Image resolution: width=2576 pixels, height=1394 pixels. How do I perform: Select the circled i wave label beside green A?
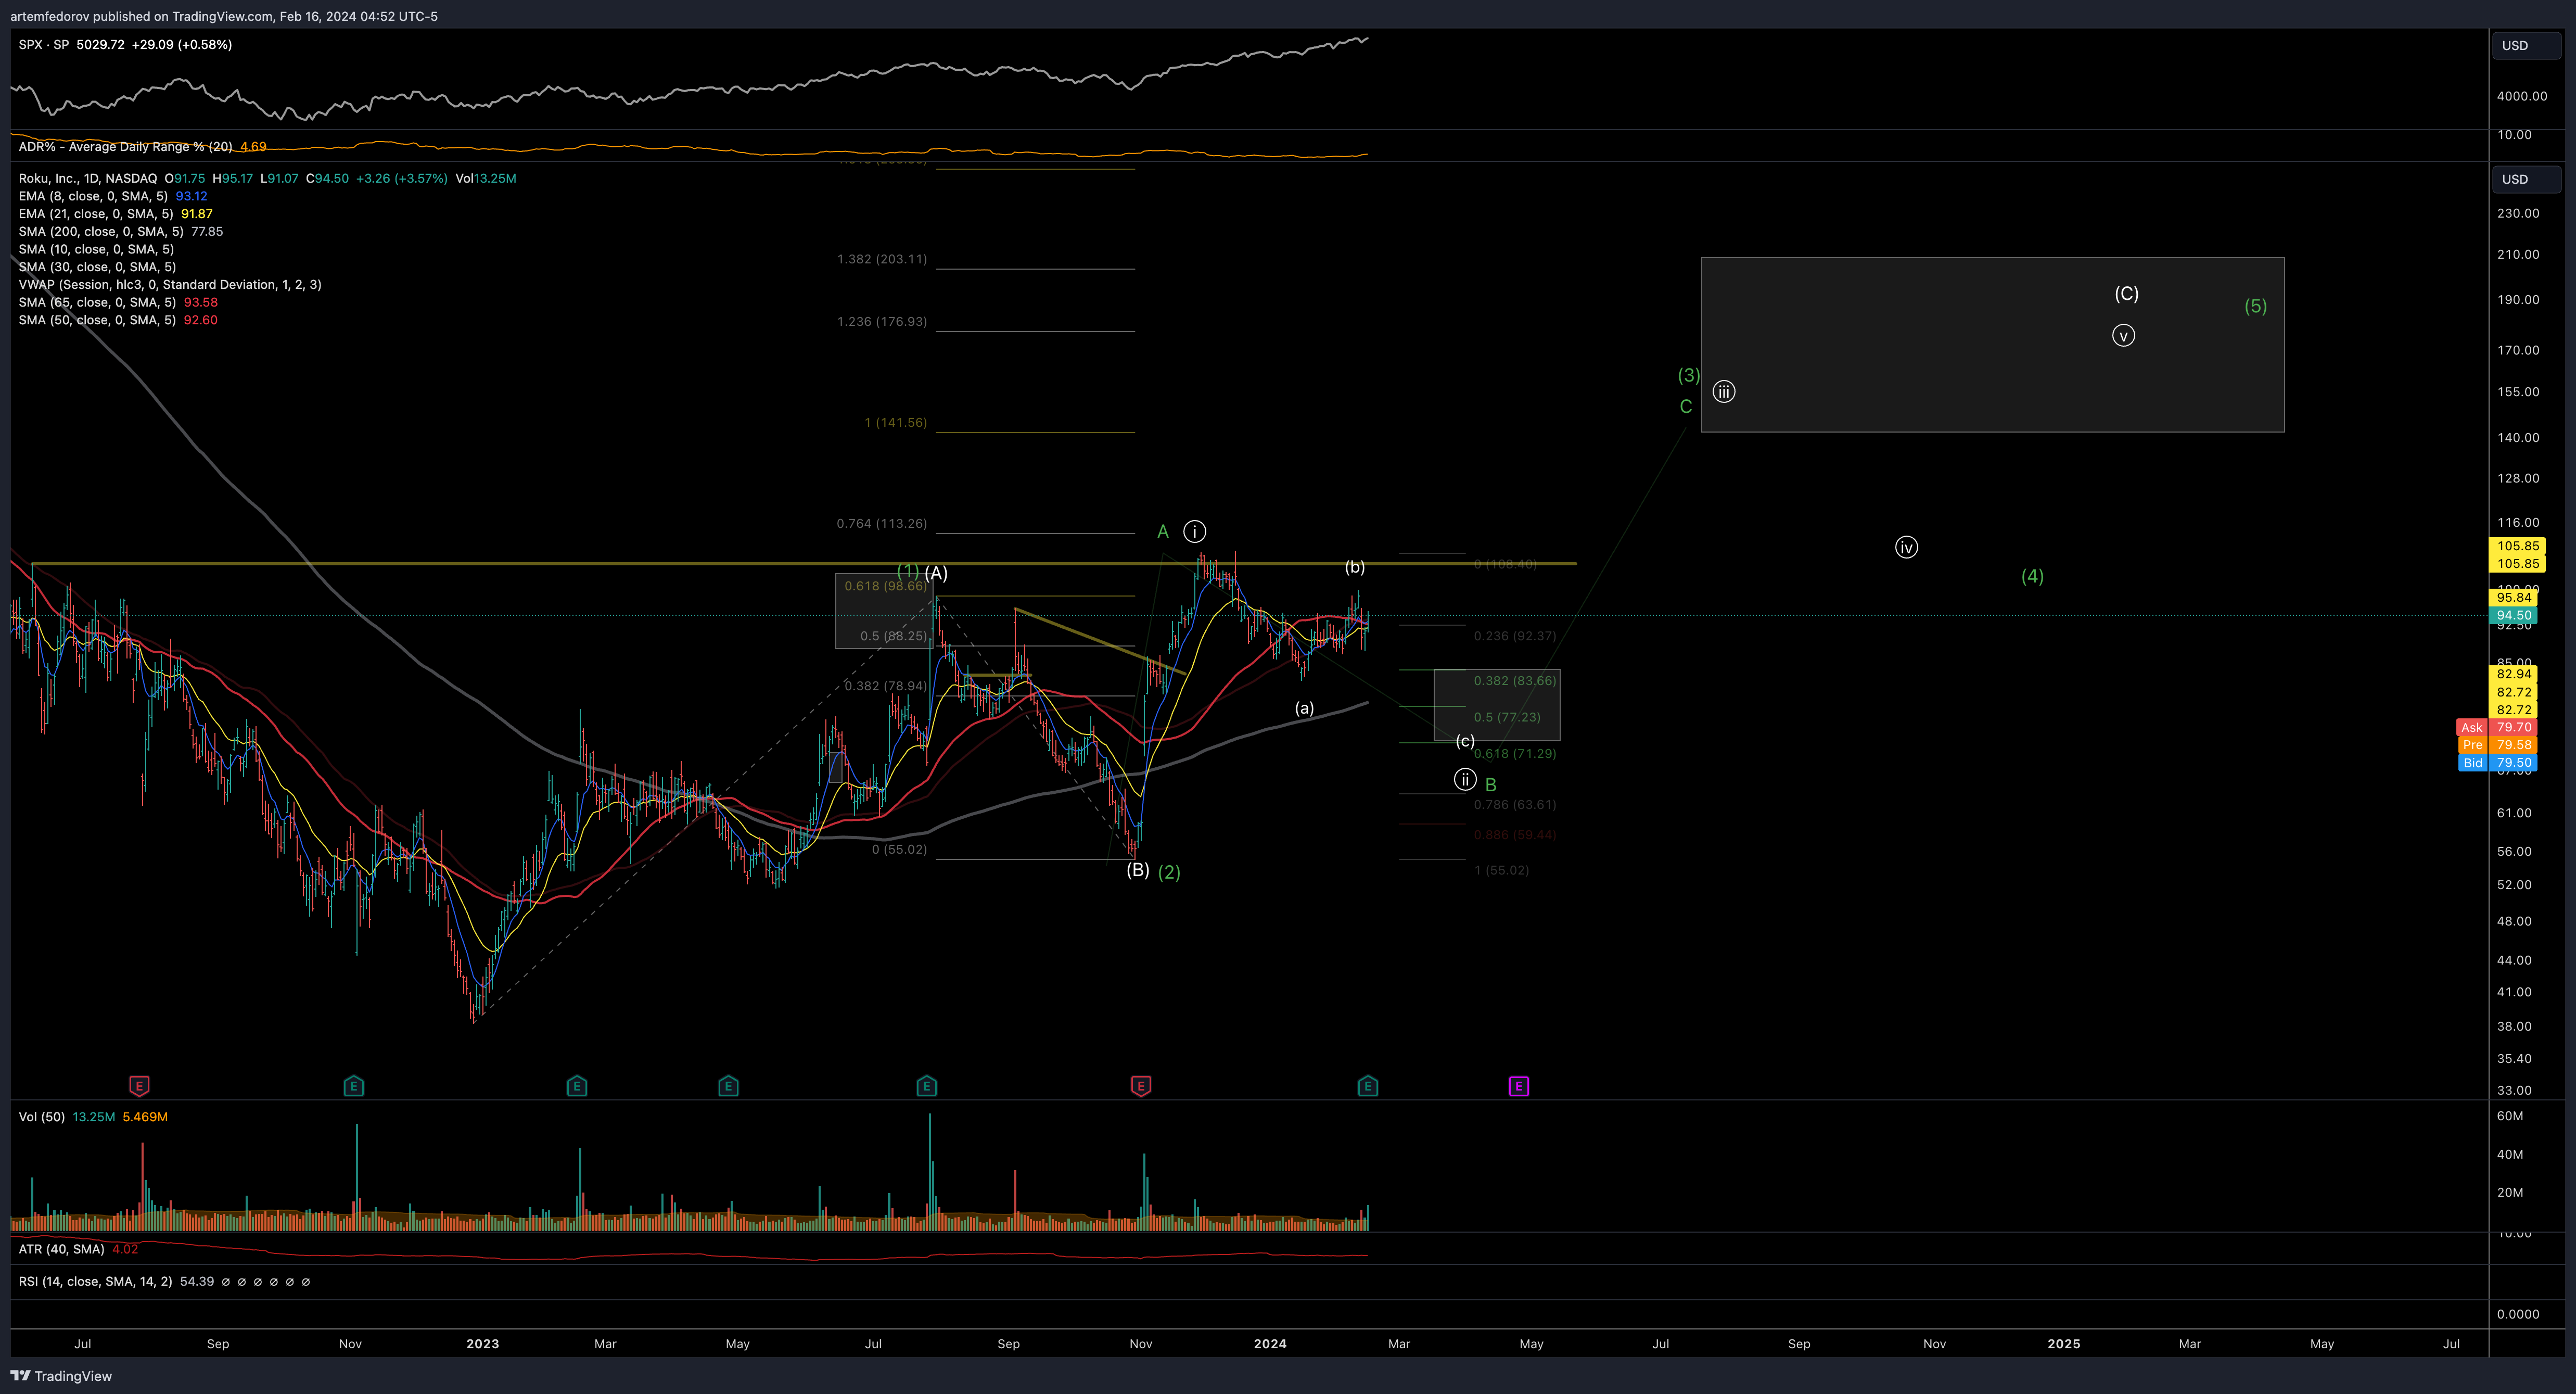[1194, 531]
